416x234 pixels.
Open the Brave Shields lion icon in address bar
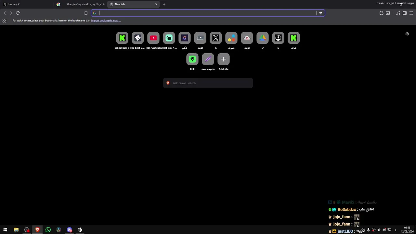[x=320, y=13]
